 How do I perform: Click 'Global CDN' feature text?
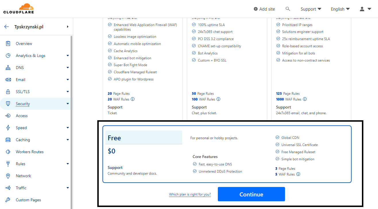pos(290,138)
